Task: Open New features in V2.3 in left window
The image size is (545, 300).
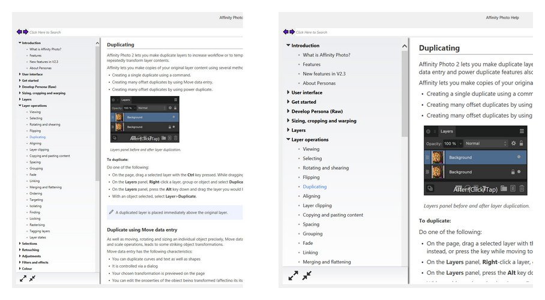Action: 44,62
